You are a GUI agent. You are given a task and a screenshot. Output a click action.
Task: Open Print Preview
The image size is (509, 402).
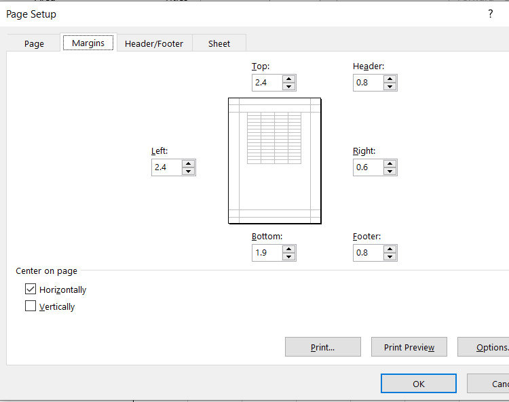click(x=409, y=347)
